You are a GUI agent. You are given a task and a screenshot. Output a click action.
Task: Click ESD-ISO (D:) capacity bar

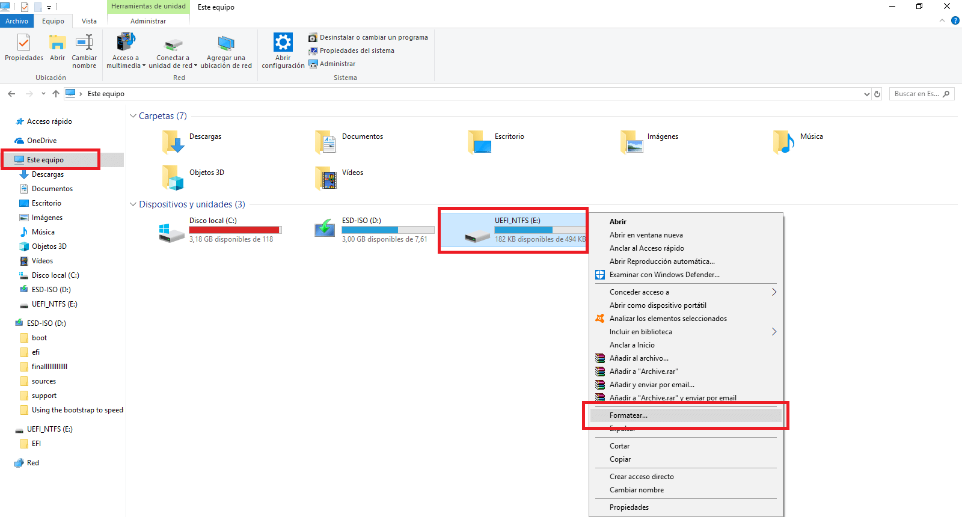(388, 230)
